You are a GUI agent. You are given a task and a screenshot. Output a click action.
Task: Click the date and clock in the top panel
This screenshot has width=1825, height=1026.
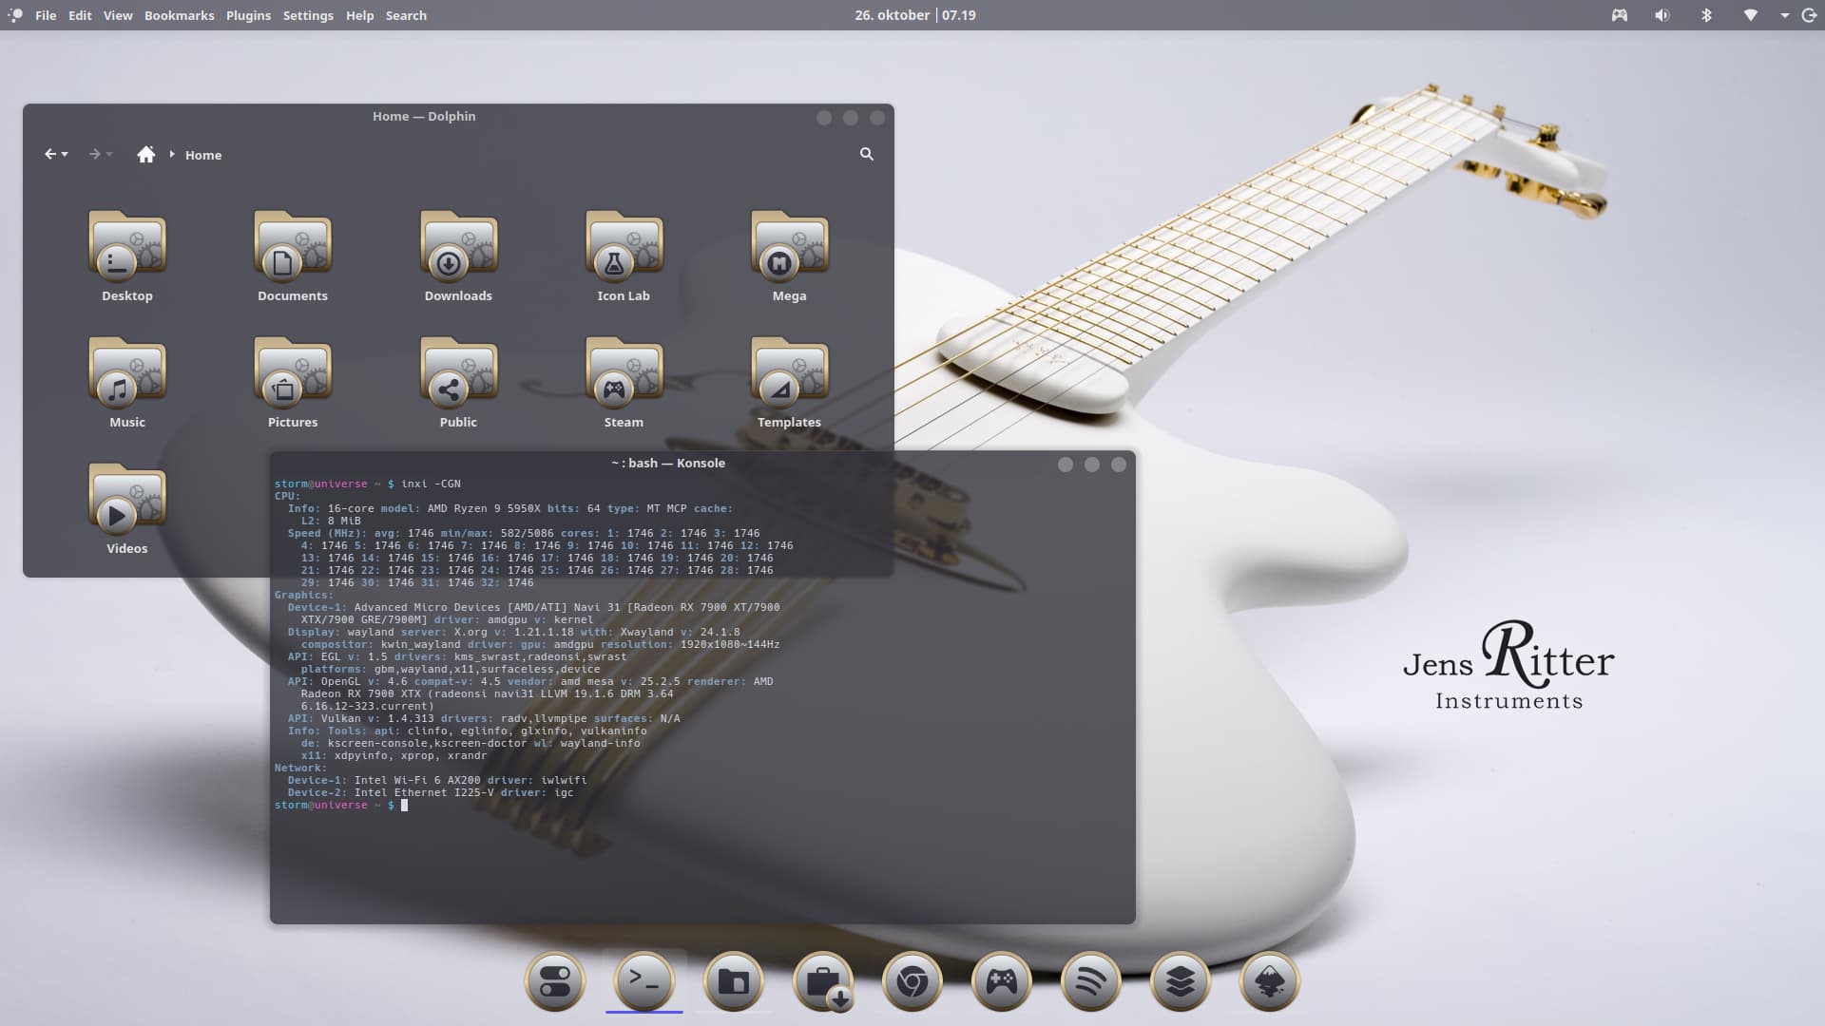click(x=914, y=15)
